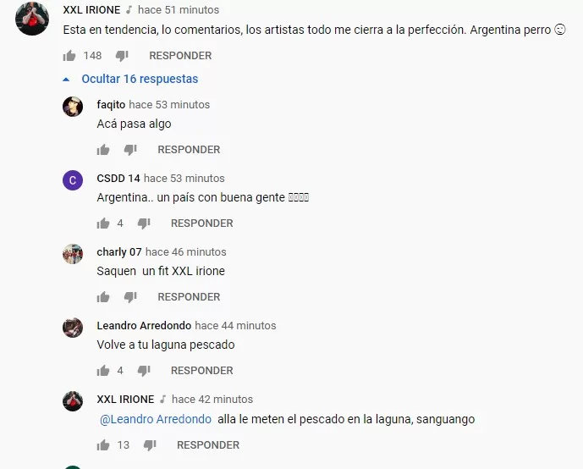Like charly 07's reply 'Saquen un fit'
This screenshot has width=583, height=469.
click(103, 297)
